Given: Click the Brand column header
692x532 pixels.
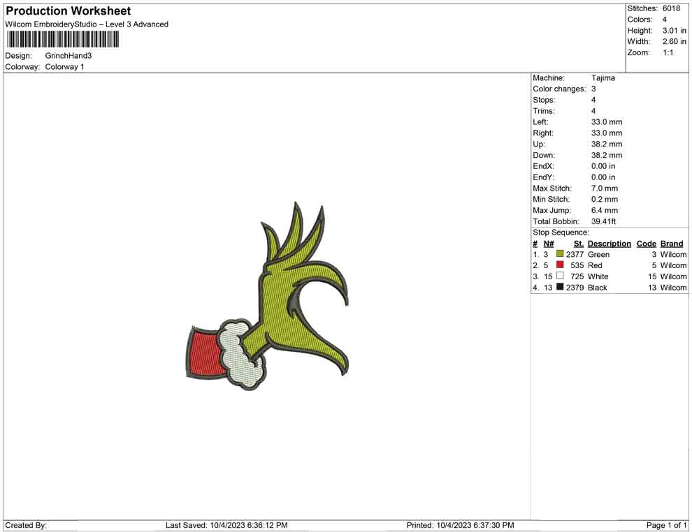Looking at the screenshot, I should click(672, 244).
